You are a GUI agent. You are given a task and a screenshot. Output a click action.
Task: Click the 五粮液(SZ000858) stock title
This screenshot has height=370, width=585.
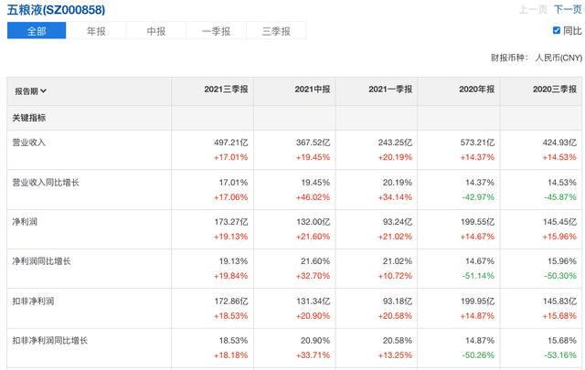[57, 9]
